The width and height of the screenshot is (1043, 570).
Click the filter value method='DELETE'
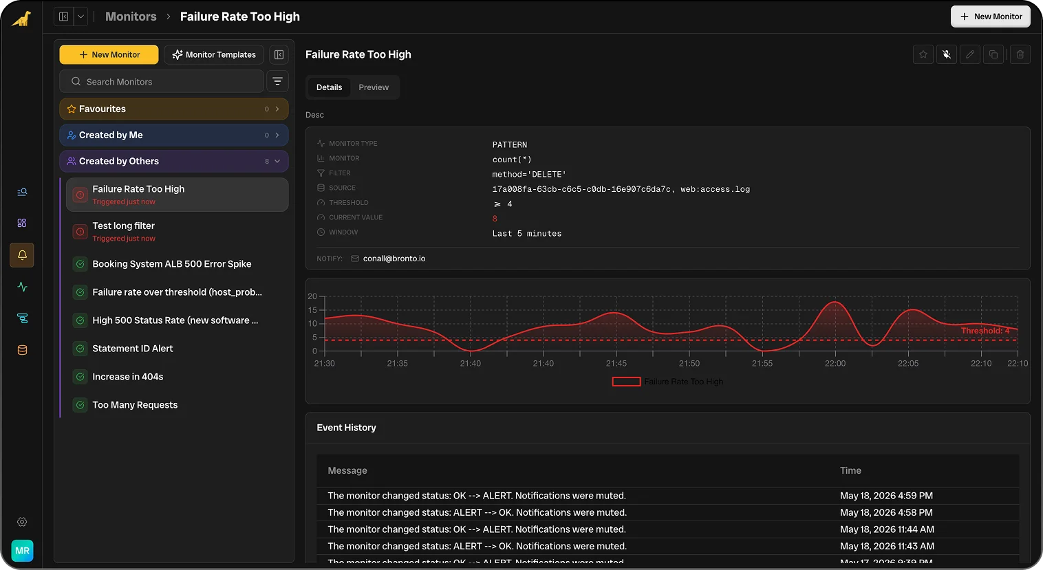[x=529, y=175]
